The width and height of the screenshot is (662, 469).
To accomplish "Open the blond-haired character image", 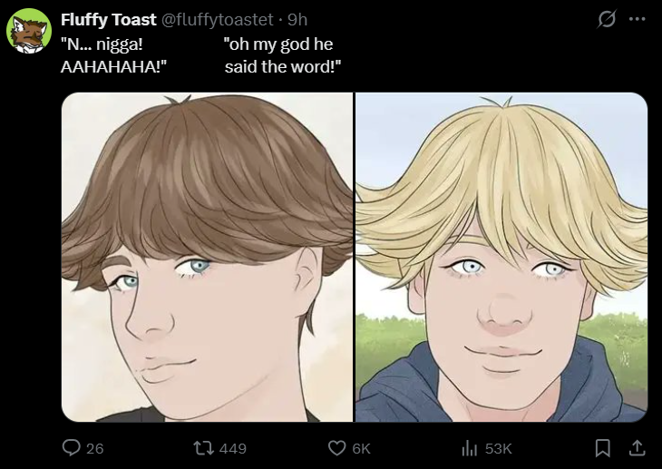I will [501, 257].
